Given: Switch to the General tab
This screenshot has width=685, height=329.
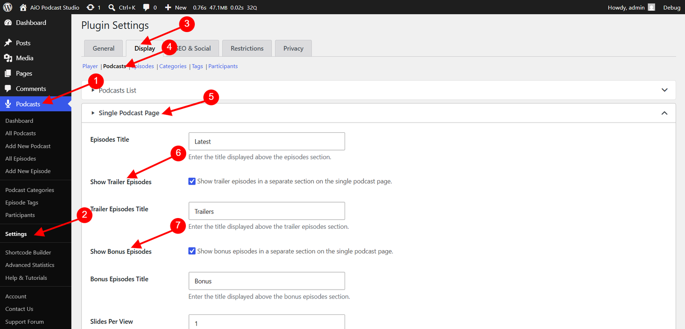Looking at the screenshot, I should (x=104, y=48).
